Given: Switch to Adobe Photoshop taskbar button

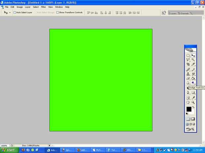Looking at the screenshot, I should click(52, 150).
